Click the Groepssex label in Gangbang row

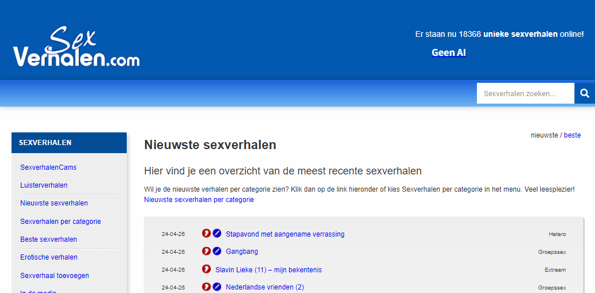point(552,252)
